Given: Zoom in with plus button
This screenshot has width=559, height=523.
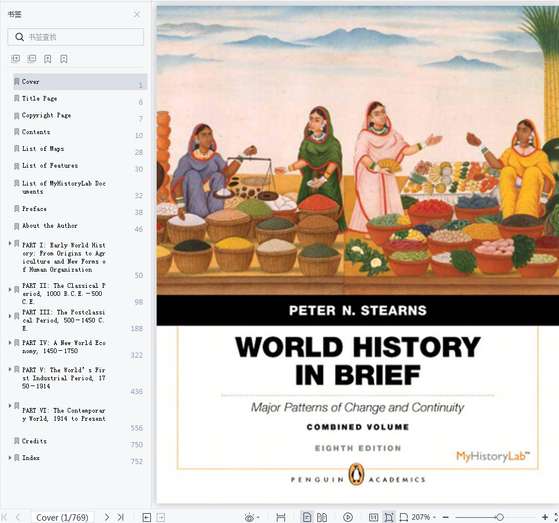Looking at the screenshot, I should pyautogui.click(x=545, y=517).
